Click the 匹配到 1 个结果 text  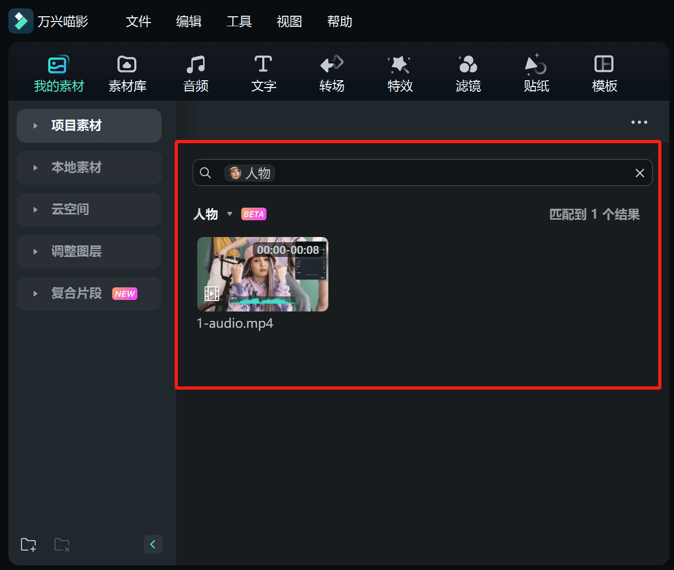pos(594,214)
